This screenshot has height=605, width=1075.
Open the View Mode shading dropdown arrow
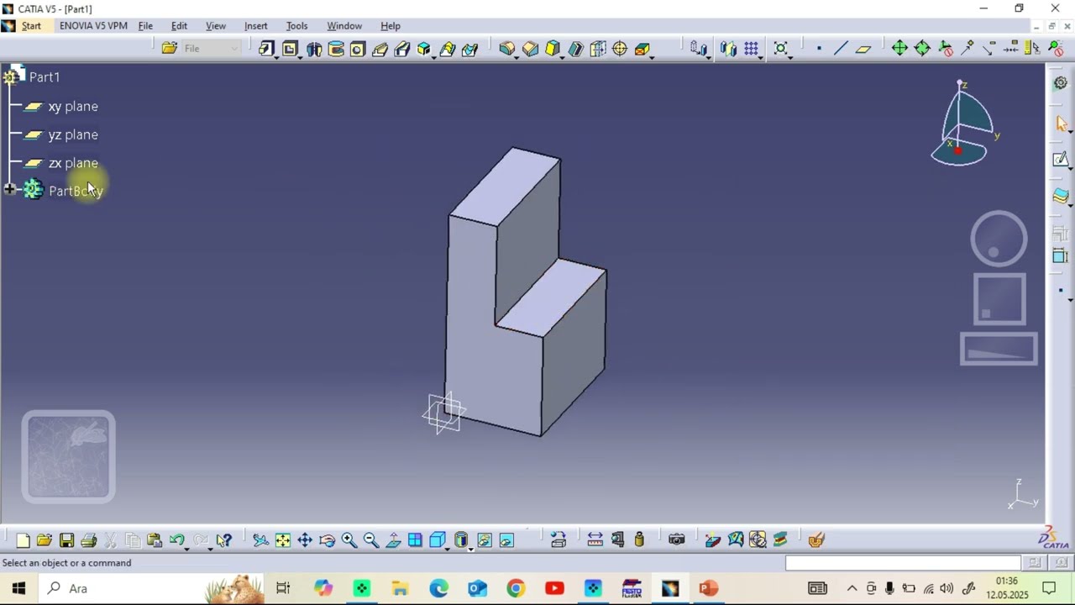tap(470, 548)
